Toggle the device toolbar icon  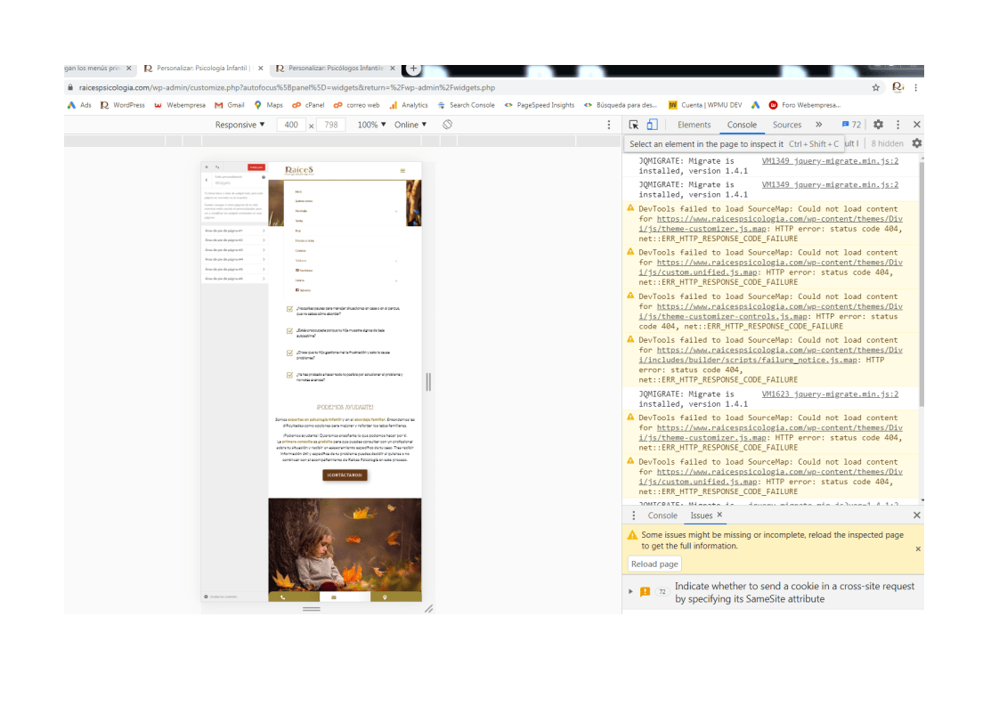click(653, 125)
